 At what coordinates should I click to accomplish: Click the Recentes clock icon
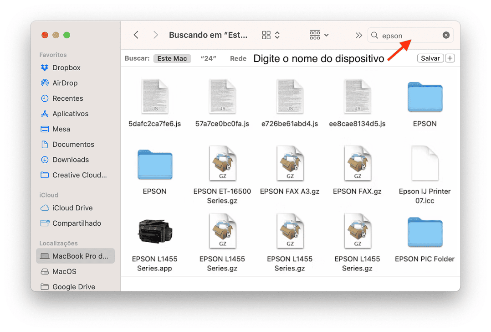(45, 99)
